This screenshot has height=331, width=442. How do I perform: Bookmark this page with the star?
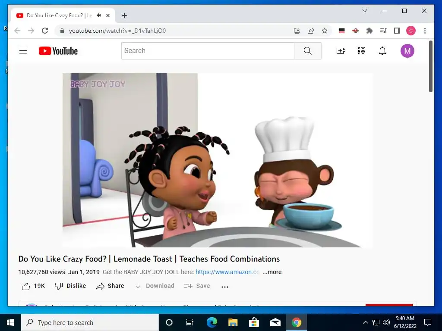pos(325,31)
